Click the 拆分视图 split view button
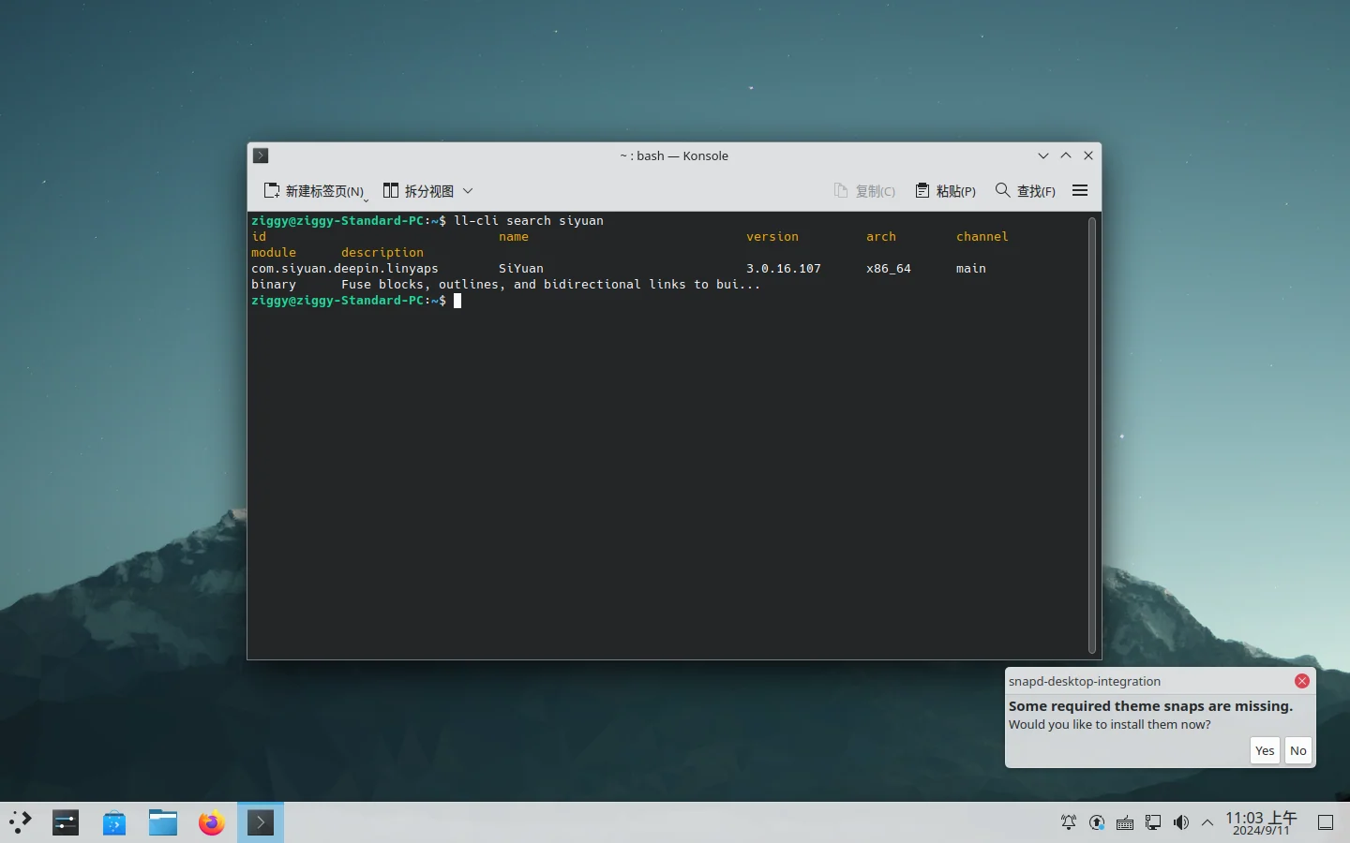Image resolution: width=1350 pixels, height=843 pixels. click(419, 191)
